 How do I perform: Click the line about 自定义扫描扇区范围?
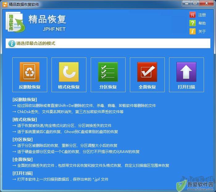pos(91,166)
